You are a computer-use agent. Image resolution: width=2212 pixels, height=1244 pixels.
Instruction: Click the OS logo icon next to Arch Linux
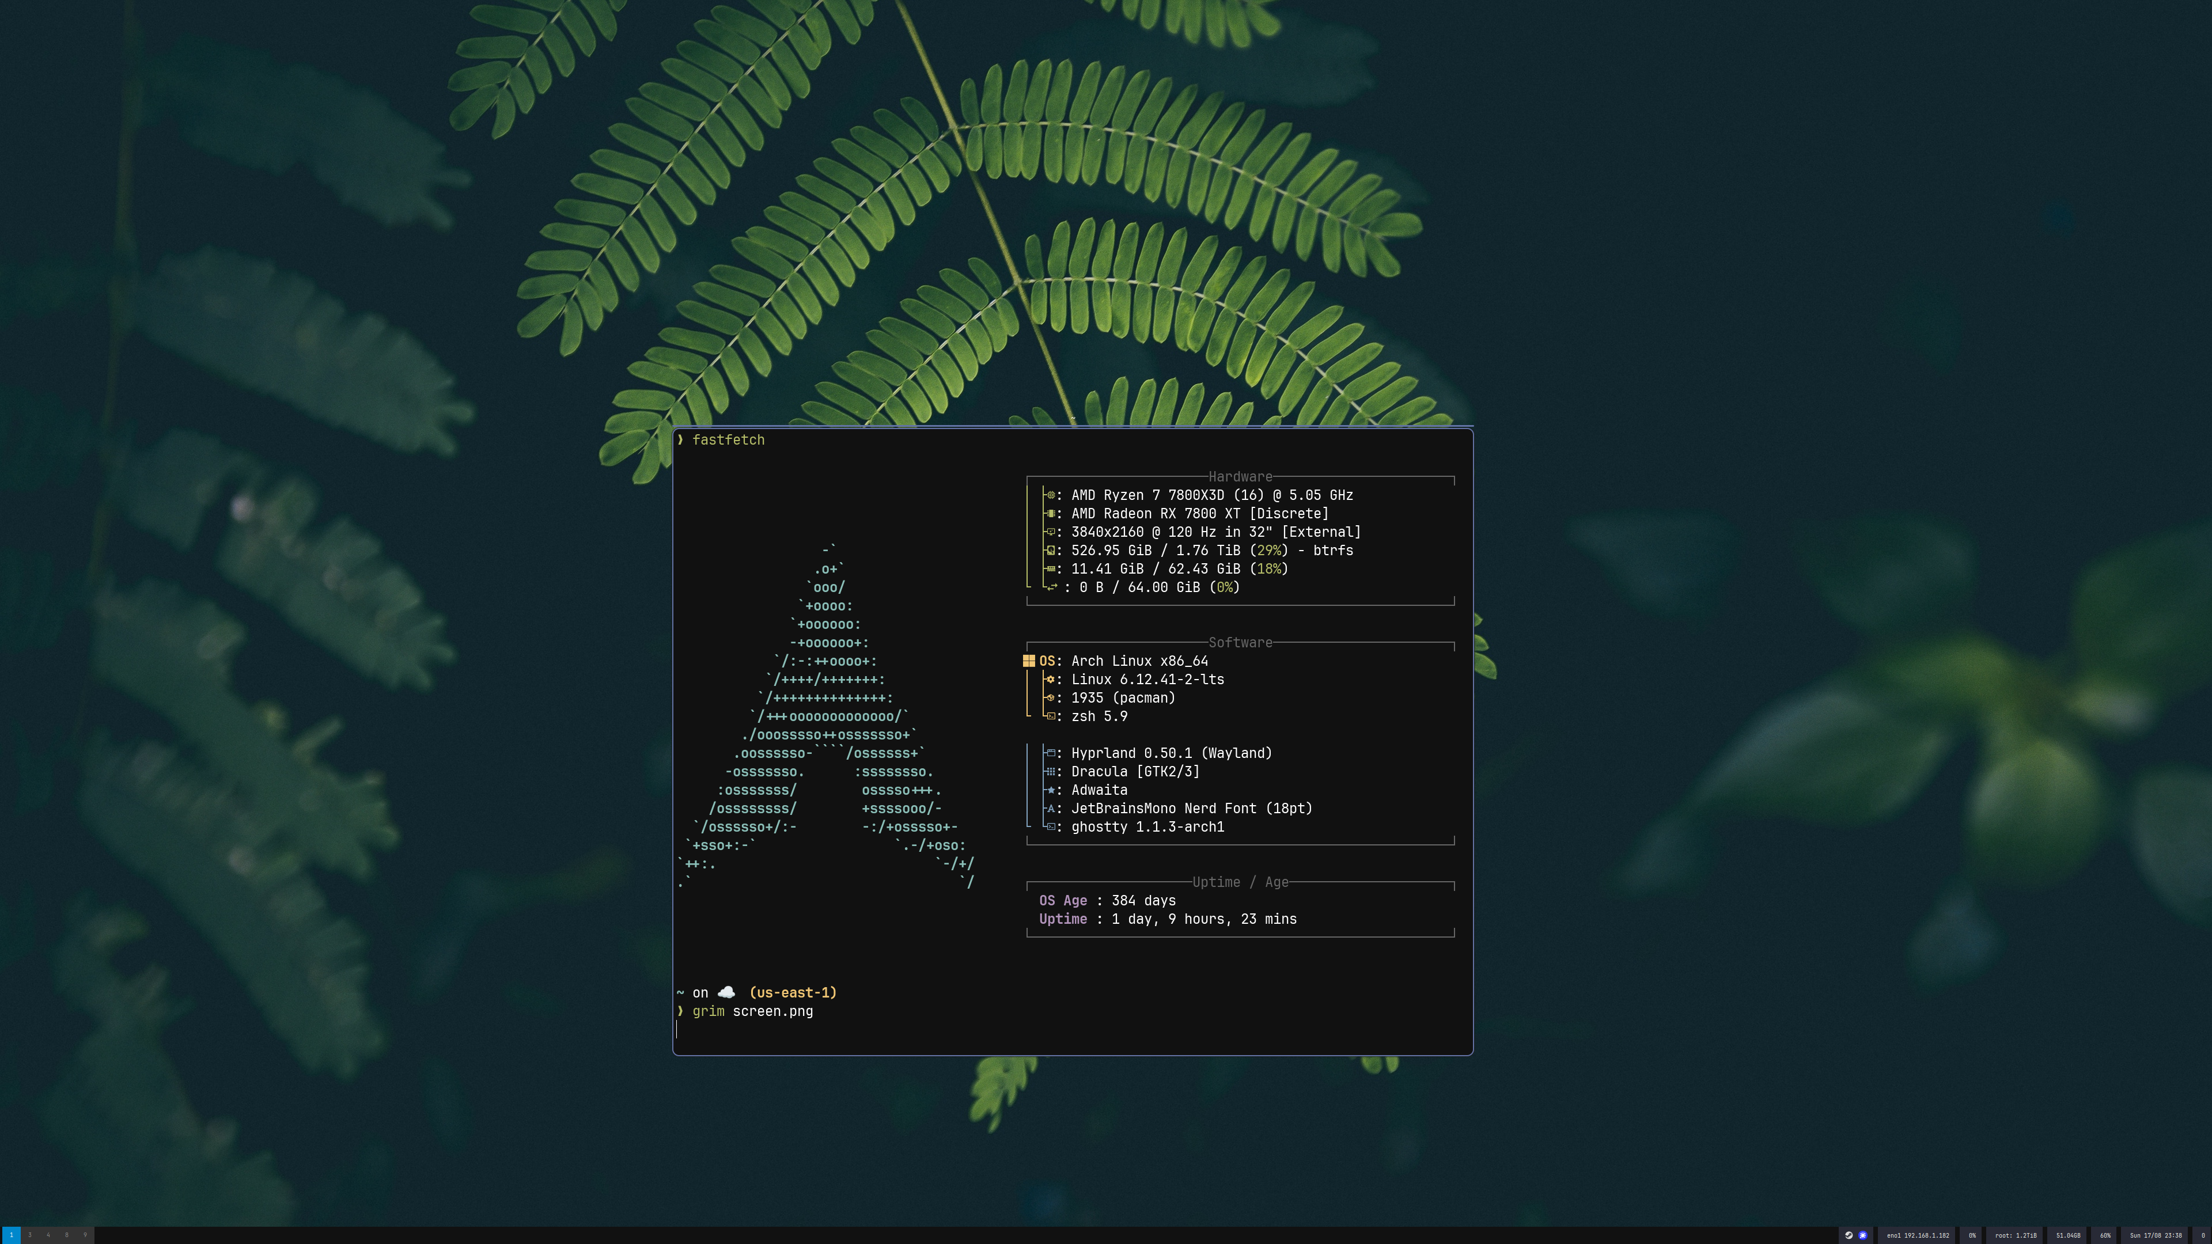[x=1029, y=661]
